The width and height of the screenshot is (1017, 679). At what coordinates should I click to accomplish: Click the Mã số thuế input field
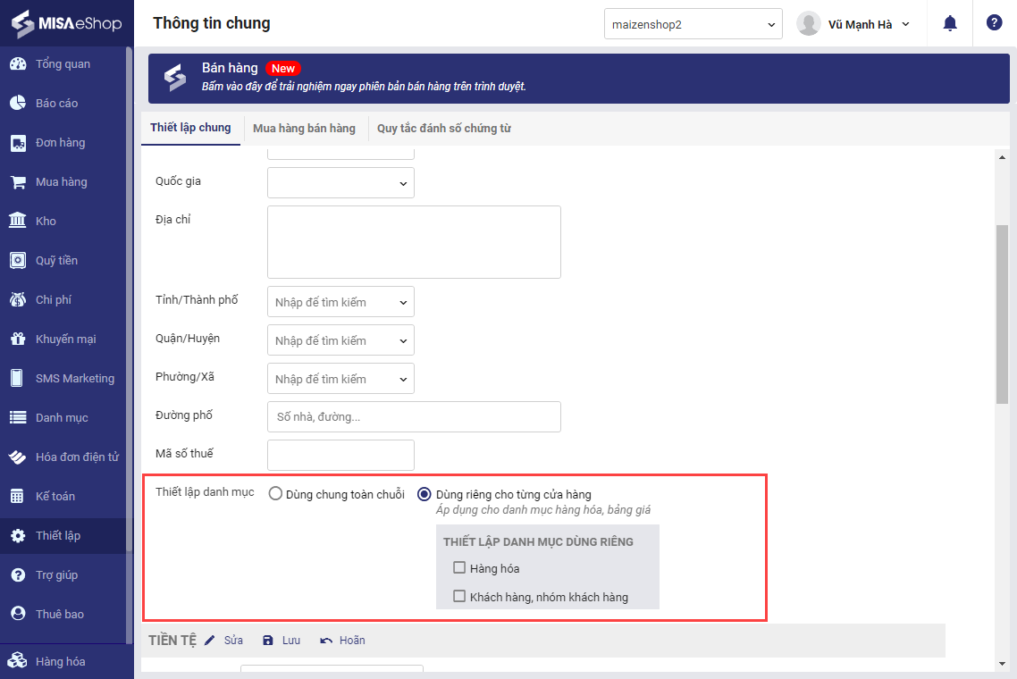click(340, 455)
